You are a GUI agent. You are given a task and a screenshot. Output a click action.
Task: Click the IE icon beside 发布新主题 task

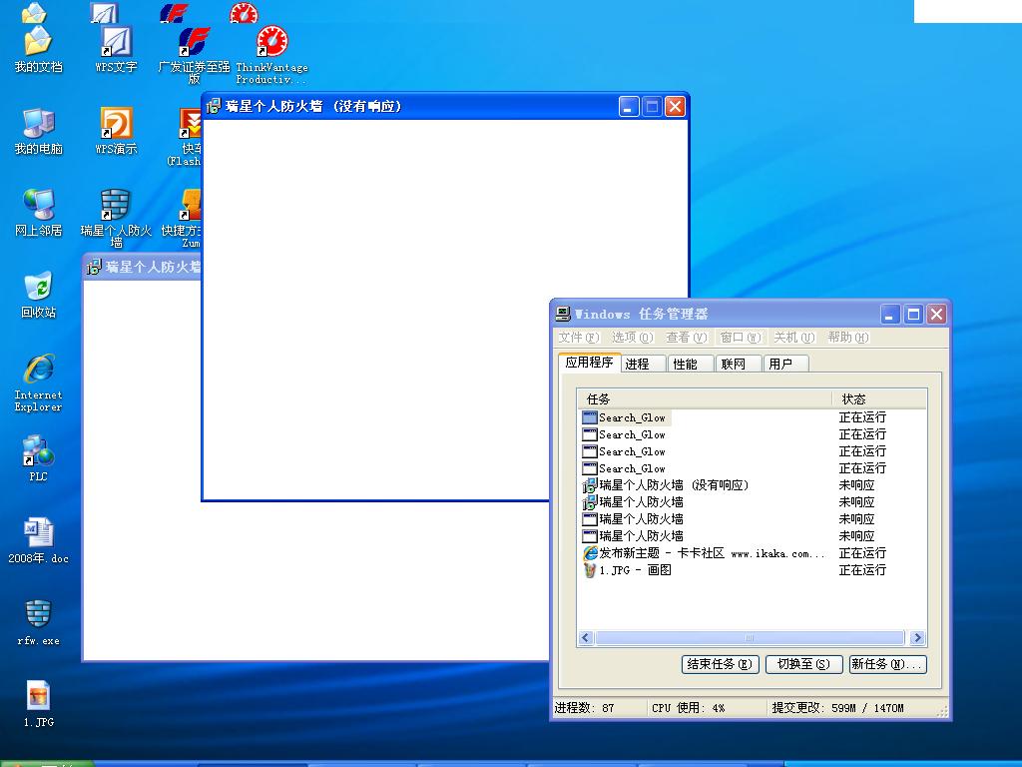pyautogui.click(x=589, y=553)
